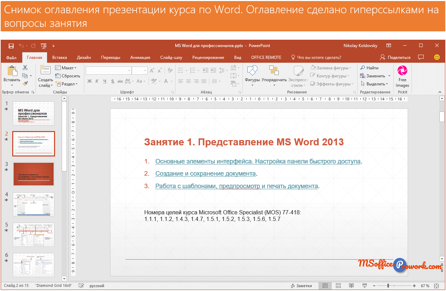Switch to reading view in status bar
Viewport: 446px width, 291px height.
351,285
